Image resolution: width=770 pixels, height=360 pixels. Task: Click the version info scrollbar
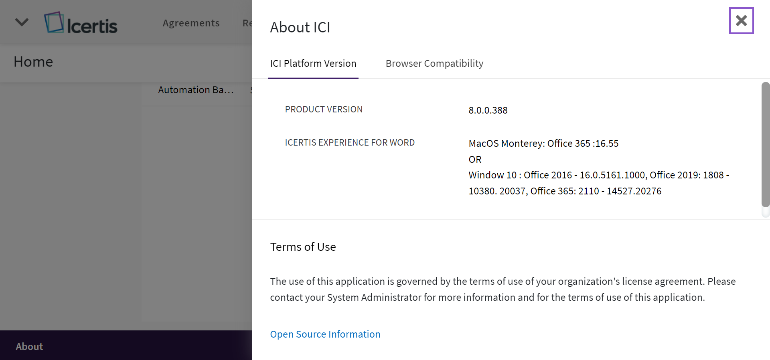point(765,144)
